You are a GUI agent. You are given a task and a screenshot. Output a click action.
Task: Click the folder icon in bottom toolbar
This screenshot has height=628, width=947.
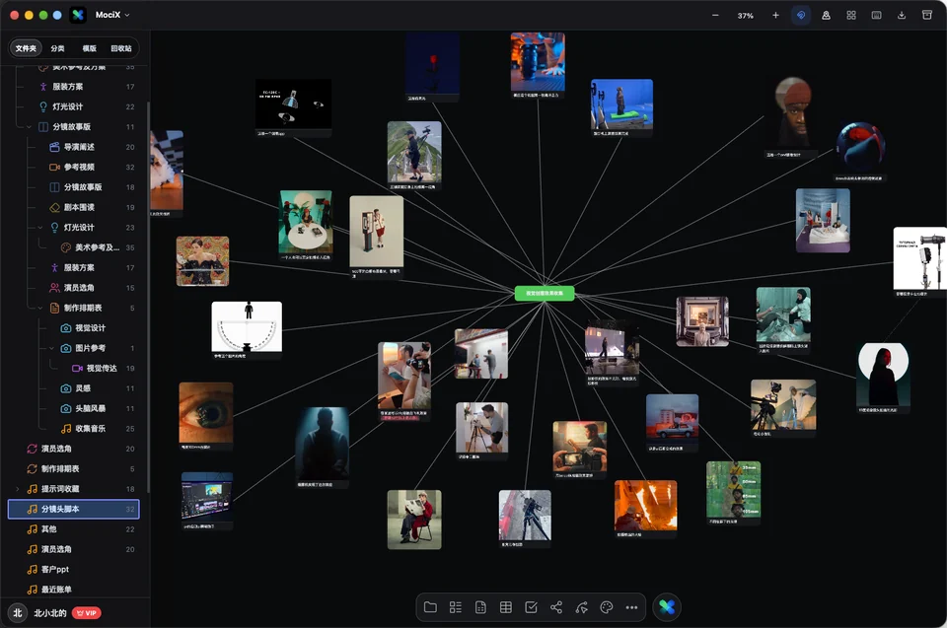pos(431,607)
